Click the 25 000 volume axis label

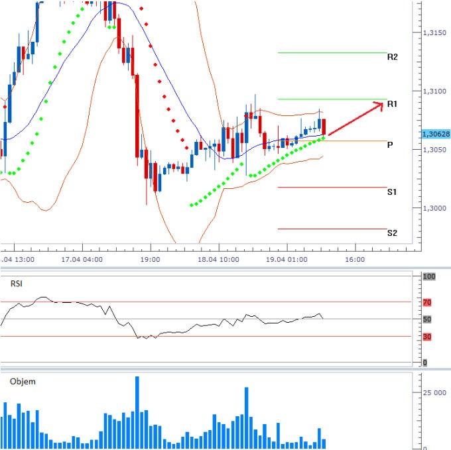coord(434,393)
